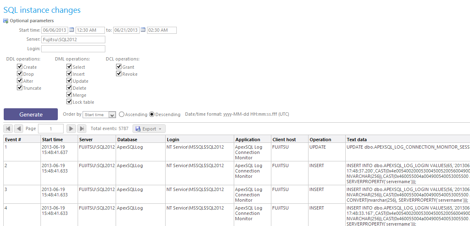Click the Database column header
The image size is (470, 226).
pos(140,139)
